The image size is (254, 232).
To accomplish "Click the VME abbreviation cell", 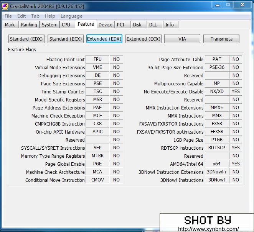I will (x=97, y=67).
